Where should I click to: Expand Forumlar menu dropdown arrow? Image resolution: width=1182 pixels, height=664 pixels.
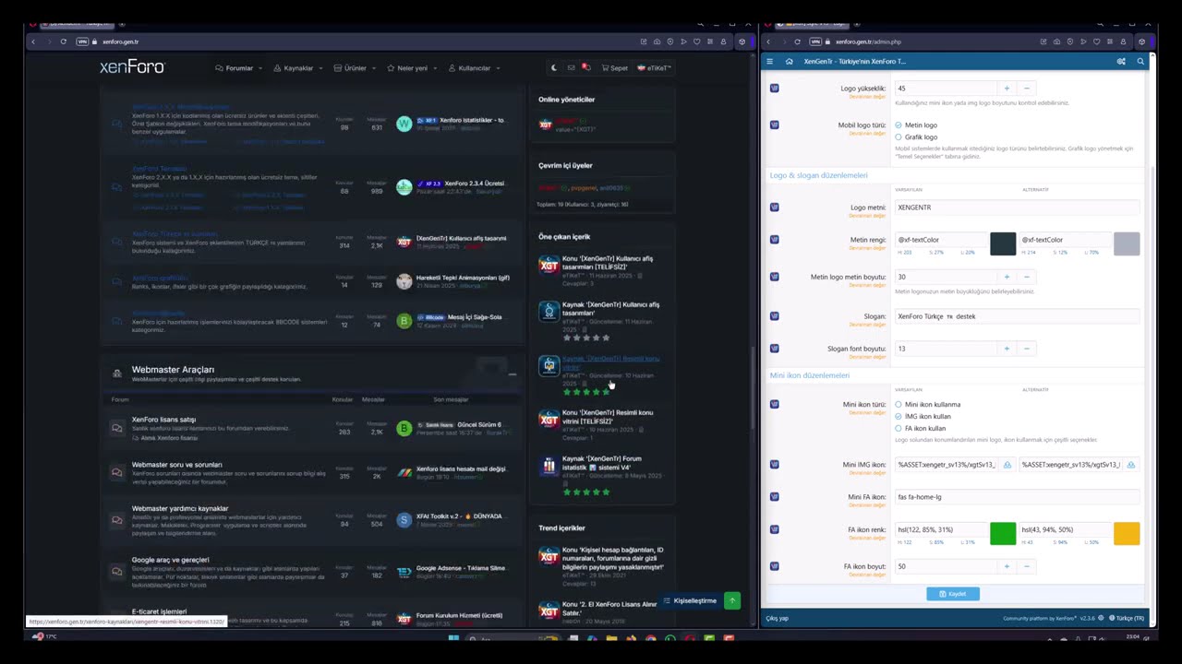[260, 68]
